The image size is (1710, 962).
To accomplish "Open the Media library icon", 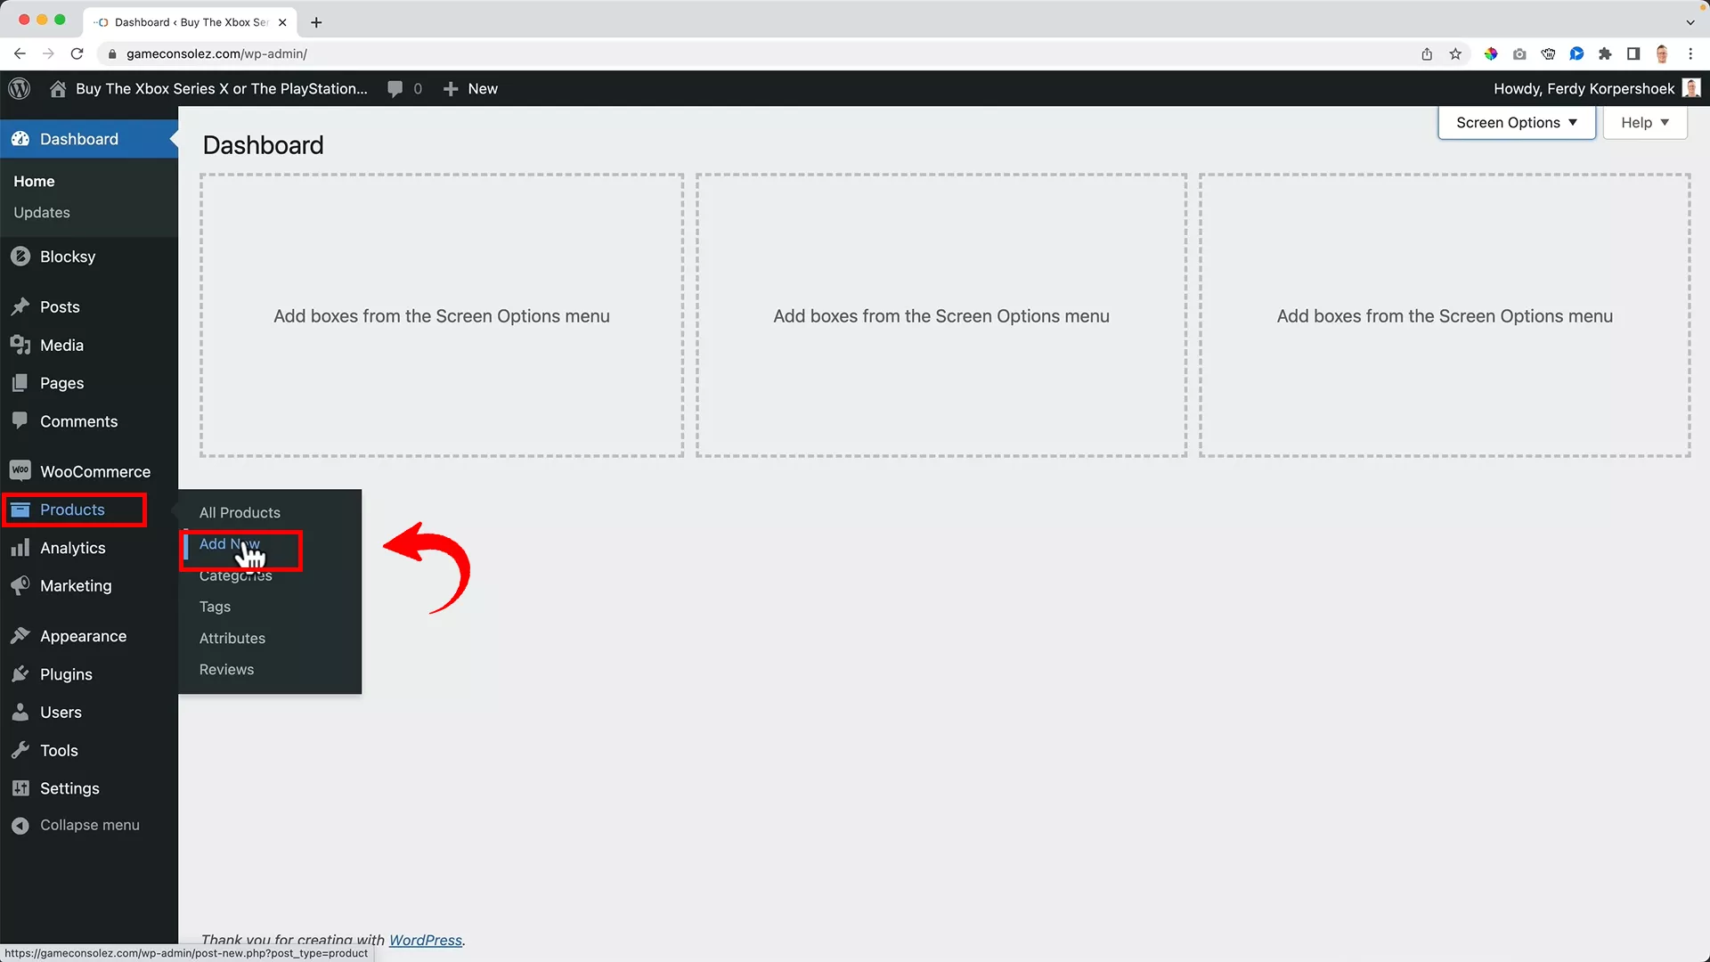I will 20,345.
